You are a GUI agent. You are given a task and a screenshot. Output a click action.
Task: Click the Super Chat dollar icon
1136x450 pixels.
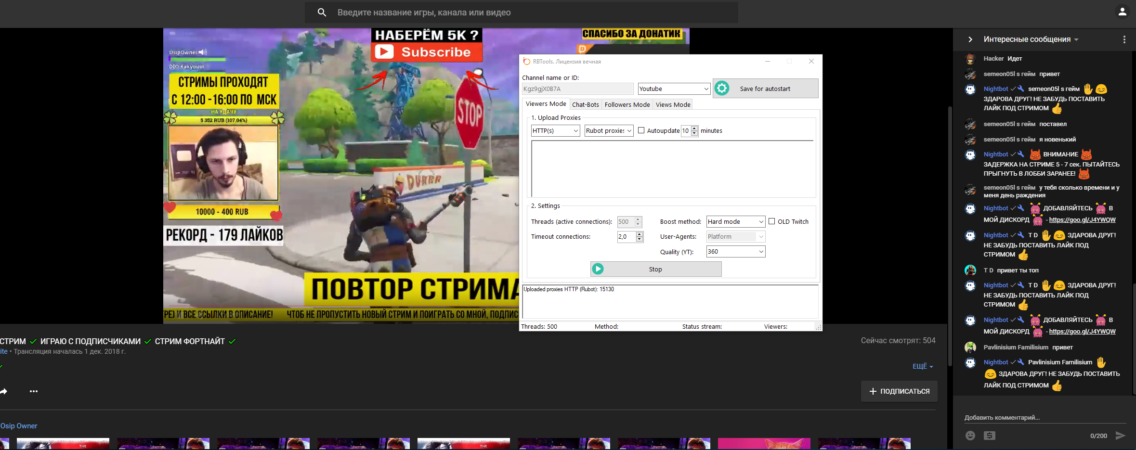(990, 436)
